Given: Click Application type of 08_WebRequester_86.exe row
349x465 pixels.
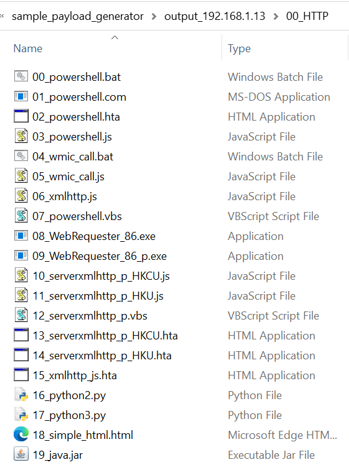Looking at the screenshot, I should (256, 236).
